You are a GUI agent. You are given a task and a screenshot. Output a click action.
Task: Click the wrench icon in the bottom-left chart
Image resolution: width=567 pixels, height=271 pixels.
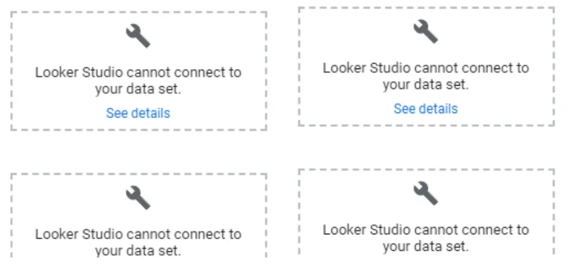(138, 197)
